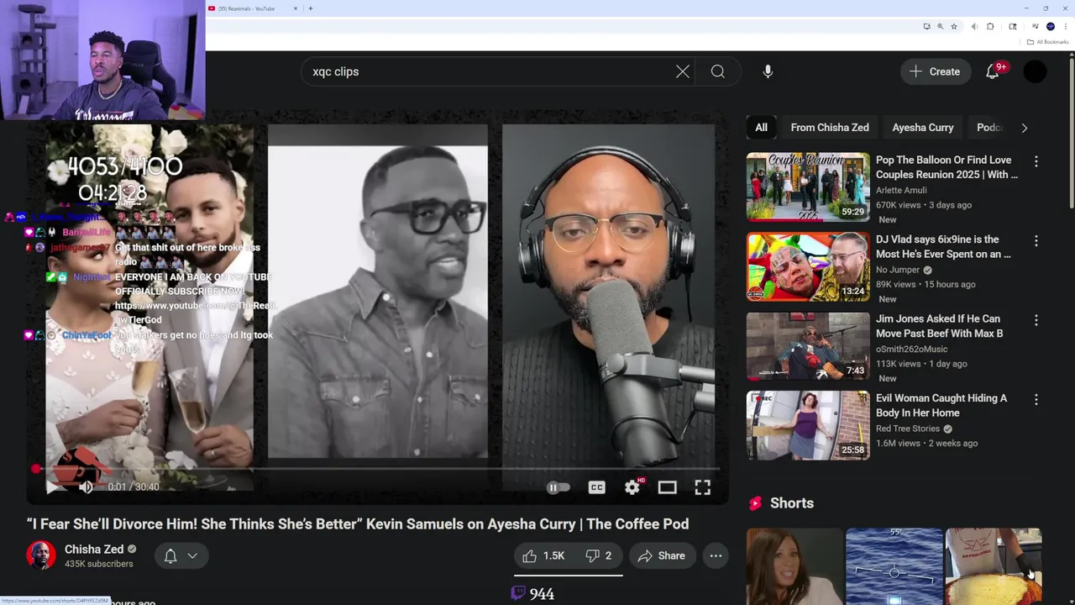The width and height of the screenshot is (1075, 605).
Task: Open the ocean Shorts thumbnail
Action: 894,566
